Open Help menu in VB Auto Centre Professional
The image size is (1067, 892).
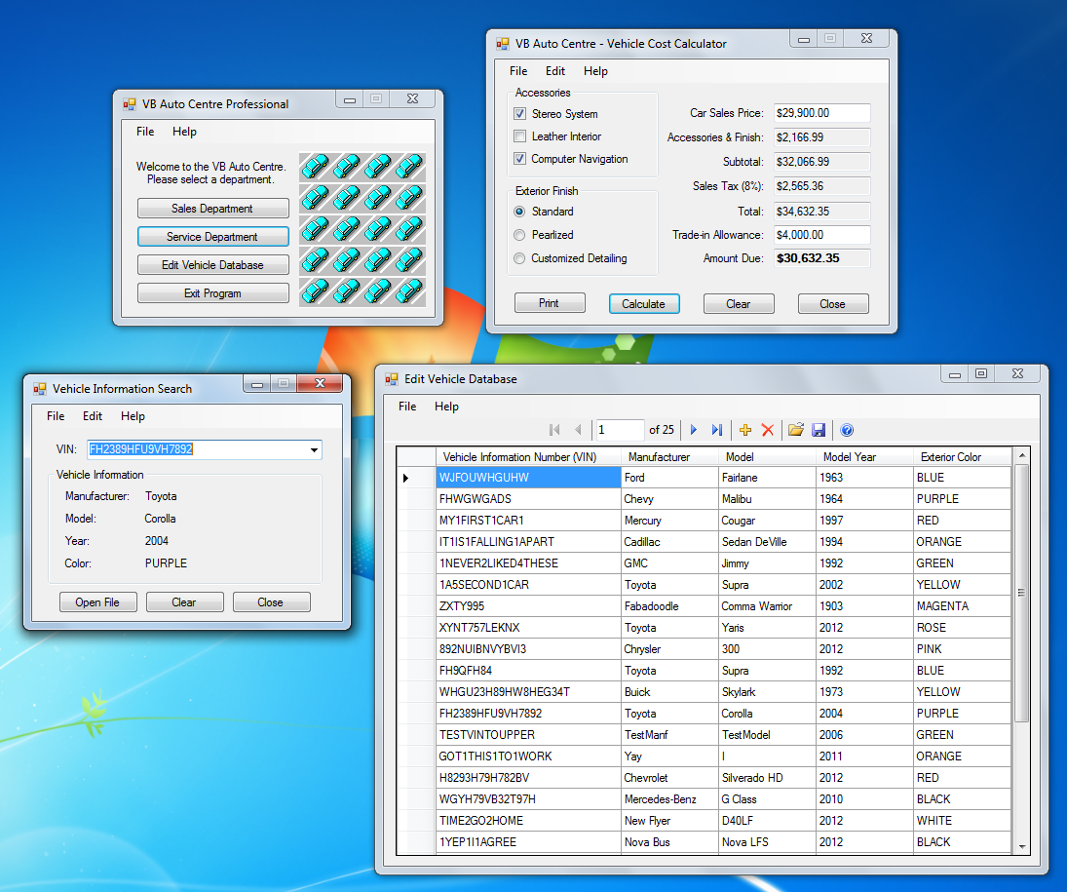point(184,132)
